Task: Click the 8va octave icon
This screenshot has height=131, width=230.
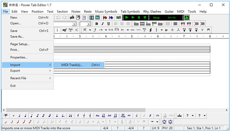Action: 98,116
